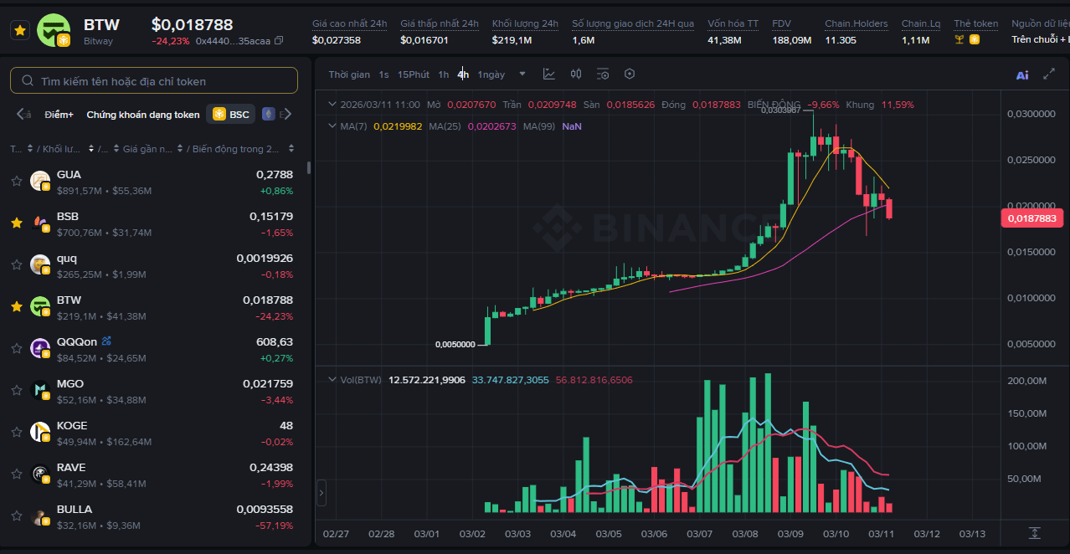Open the Ai analysis tool
Image resolution: width=1070 pixels, height=554 pixels.
[1022, 74]
